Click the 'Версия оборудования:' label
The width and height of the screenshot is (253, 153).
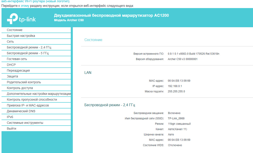point(150,59)
